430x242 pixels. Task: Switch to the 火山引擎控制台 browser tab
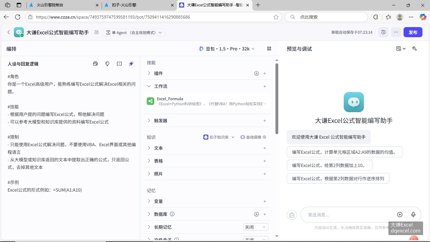[x=64, y=5]
